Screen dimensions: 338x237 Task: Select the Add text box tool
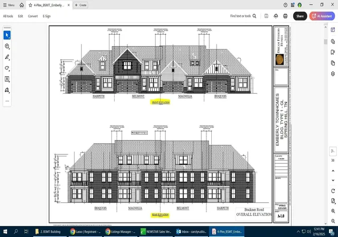point(7,79)
